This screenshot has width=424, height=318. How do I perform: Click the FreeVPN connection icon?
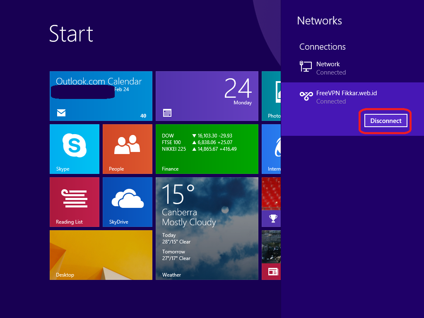(x=306, y=96)
